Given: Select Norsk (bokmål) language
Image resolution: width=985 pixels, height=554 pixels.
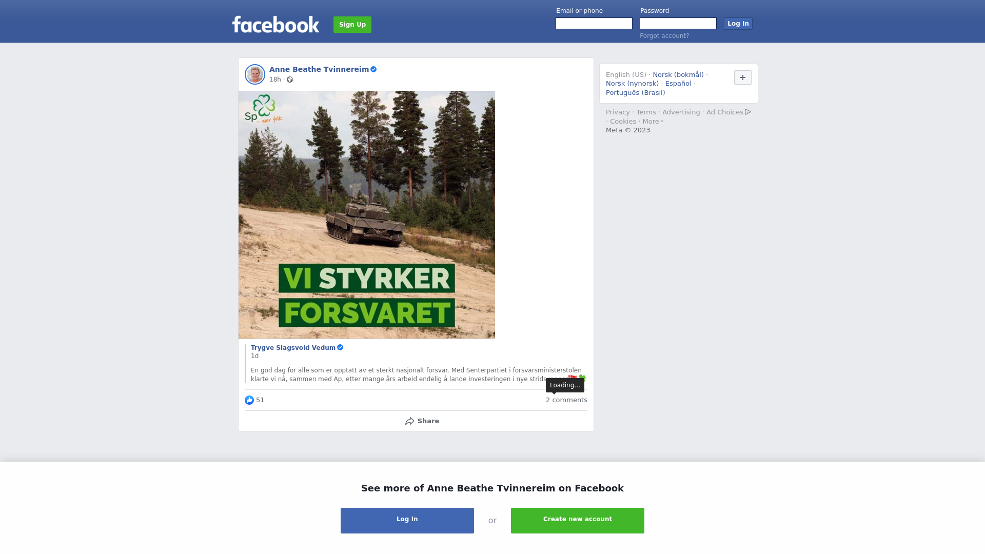Looking at the screenshot, I should 678,75.
